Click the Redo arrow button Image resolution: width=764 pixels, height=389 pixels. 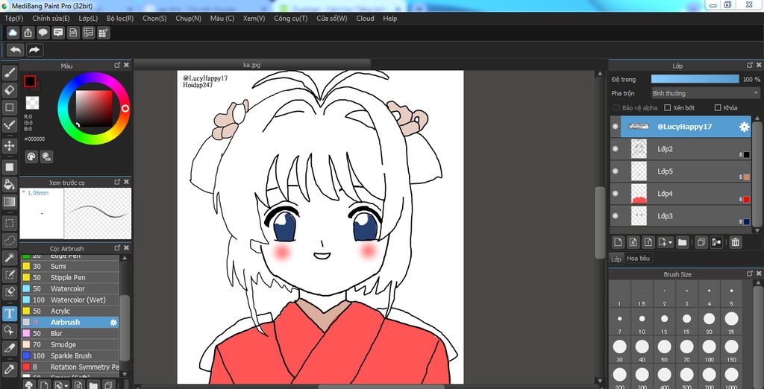34,50
